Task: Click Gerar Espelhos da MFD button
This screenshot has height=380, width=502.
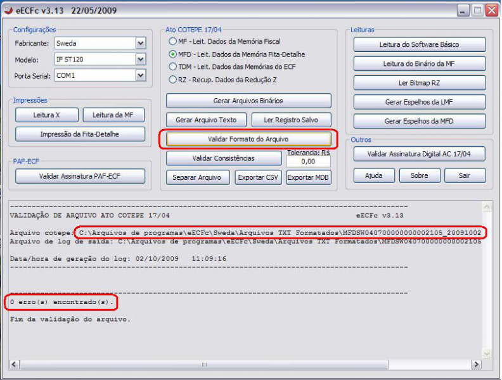Action: tap(419, 121)
